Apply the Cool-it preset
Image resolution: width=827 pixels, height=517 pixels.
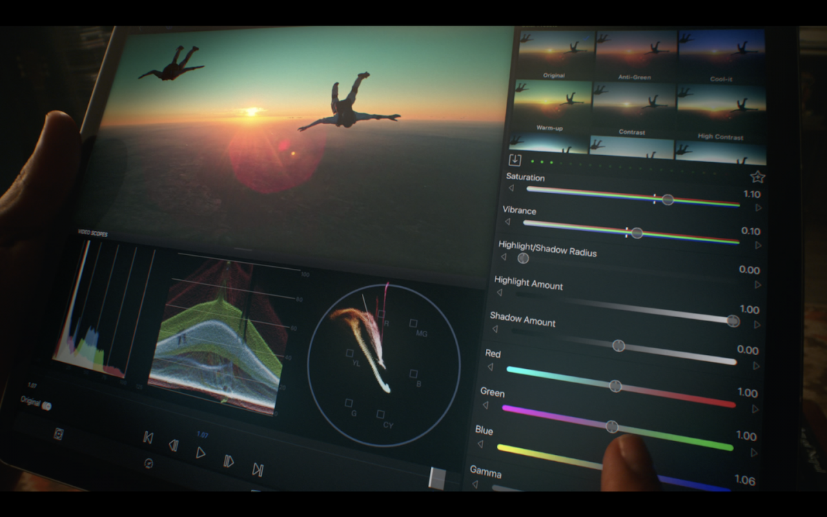tap(721, 56)
